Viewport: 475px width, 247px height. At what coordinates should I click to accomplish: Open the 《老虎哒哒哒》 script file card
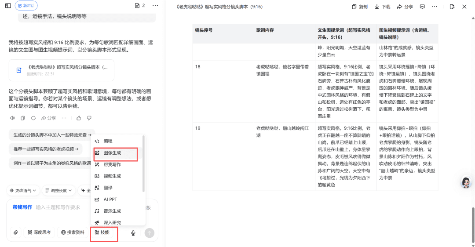point(61,70)
